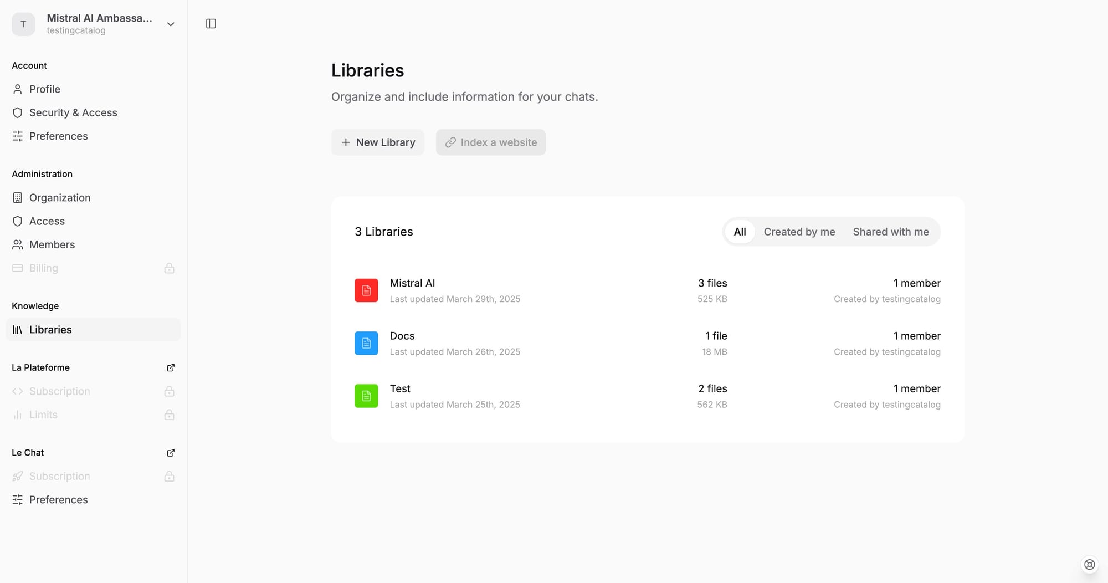This screenshot has width=1108, height=583.
Task: Click Billing in Administration
Action: pos(93,268)
